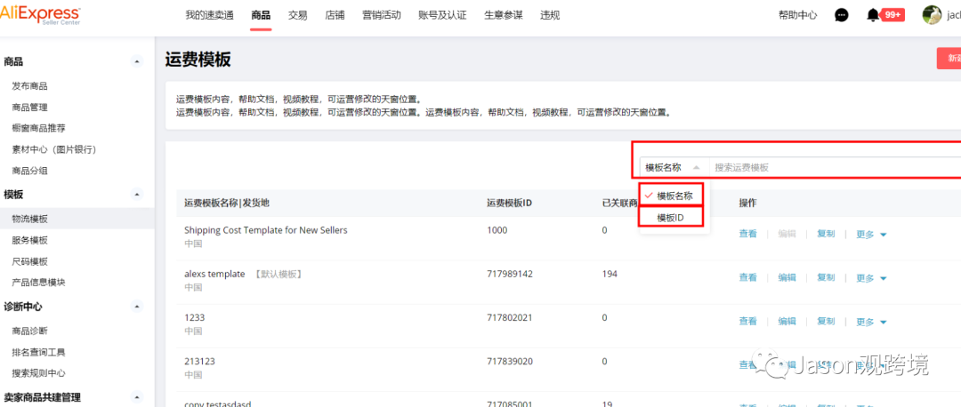Screen dimensions: 961x407
Task: Open 更多 dropdown for 1233 row
Action: (871, 322)
